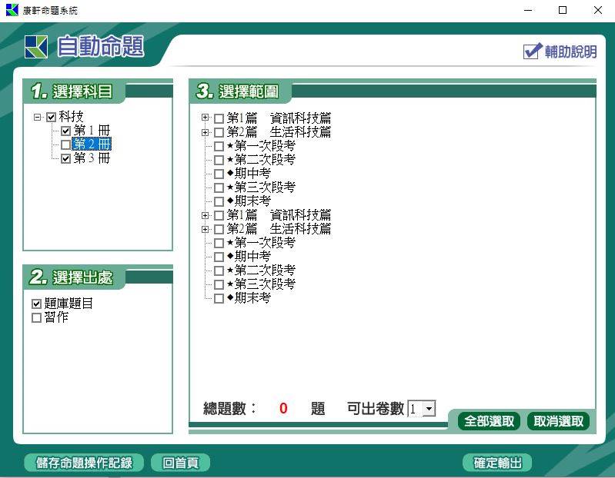Image resolution: width=615 pixels, height=478 pixels.
Task: Collapse the 科技 tree node
Action: 37,117
